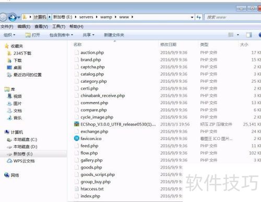Image resolution: width=261 pixels, height=202 pixels.
Task: Click the Back navigation arrow button
Action: pyautogui.click(x=3, y=17)
